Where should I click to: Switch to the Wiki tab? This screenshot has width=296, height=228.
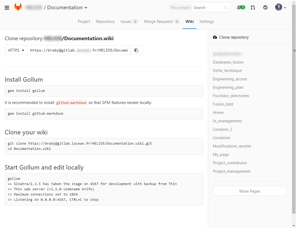tap(189, 21)
